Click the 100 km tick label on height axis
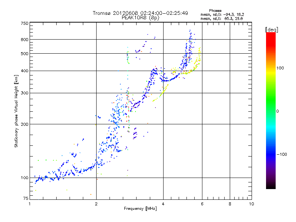The width and height of the screenshot is (296, 222). [24, 178]
